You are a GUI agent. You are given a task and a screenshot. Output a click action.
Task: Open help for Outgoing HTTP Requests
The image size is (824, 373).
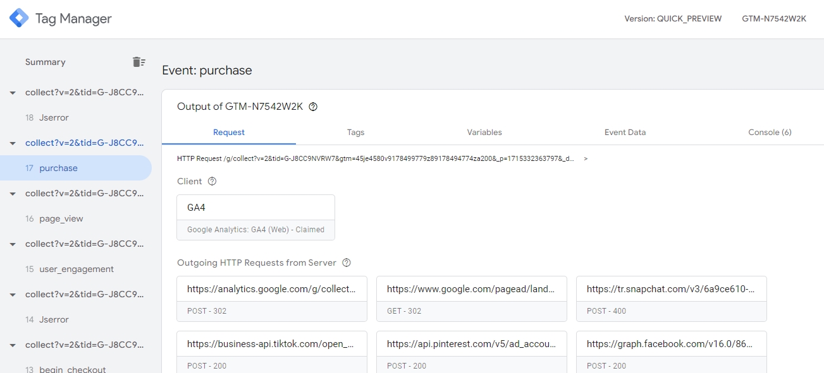click(x=346, y=263)
